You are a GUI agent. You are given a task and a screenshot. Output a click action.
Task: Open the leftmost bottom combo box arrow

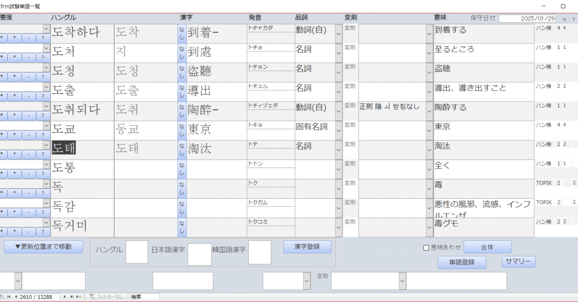click(18, 281)
